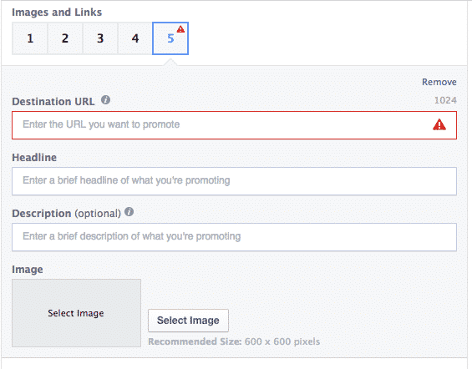The image size is (472, 369).
Task: Click the red warning icon on tab 5
Action: pos(180,29)
